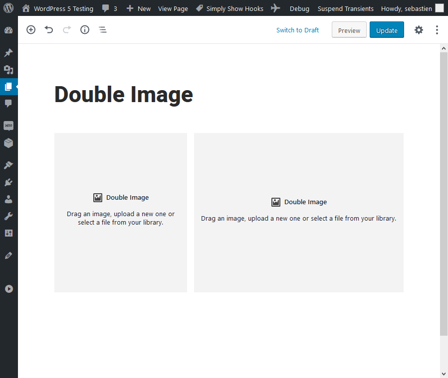Click the Add block plus icon
Image resolution: width=448 pixels, height=378 pixels.
click(x=31, y=30)
